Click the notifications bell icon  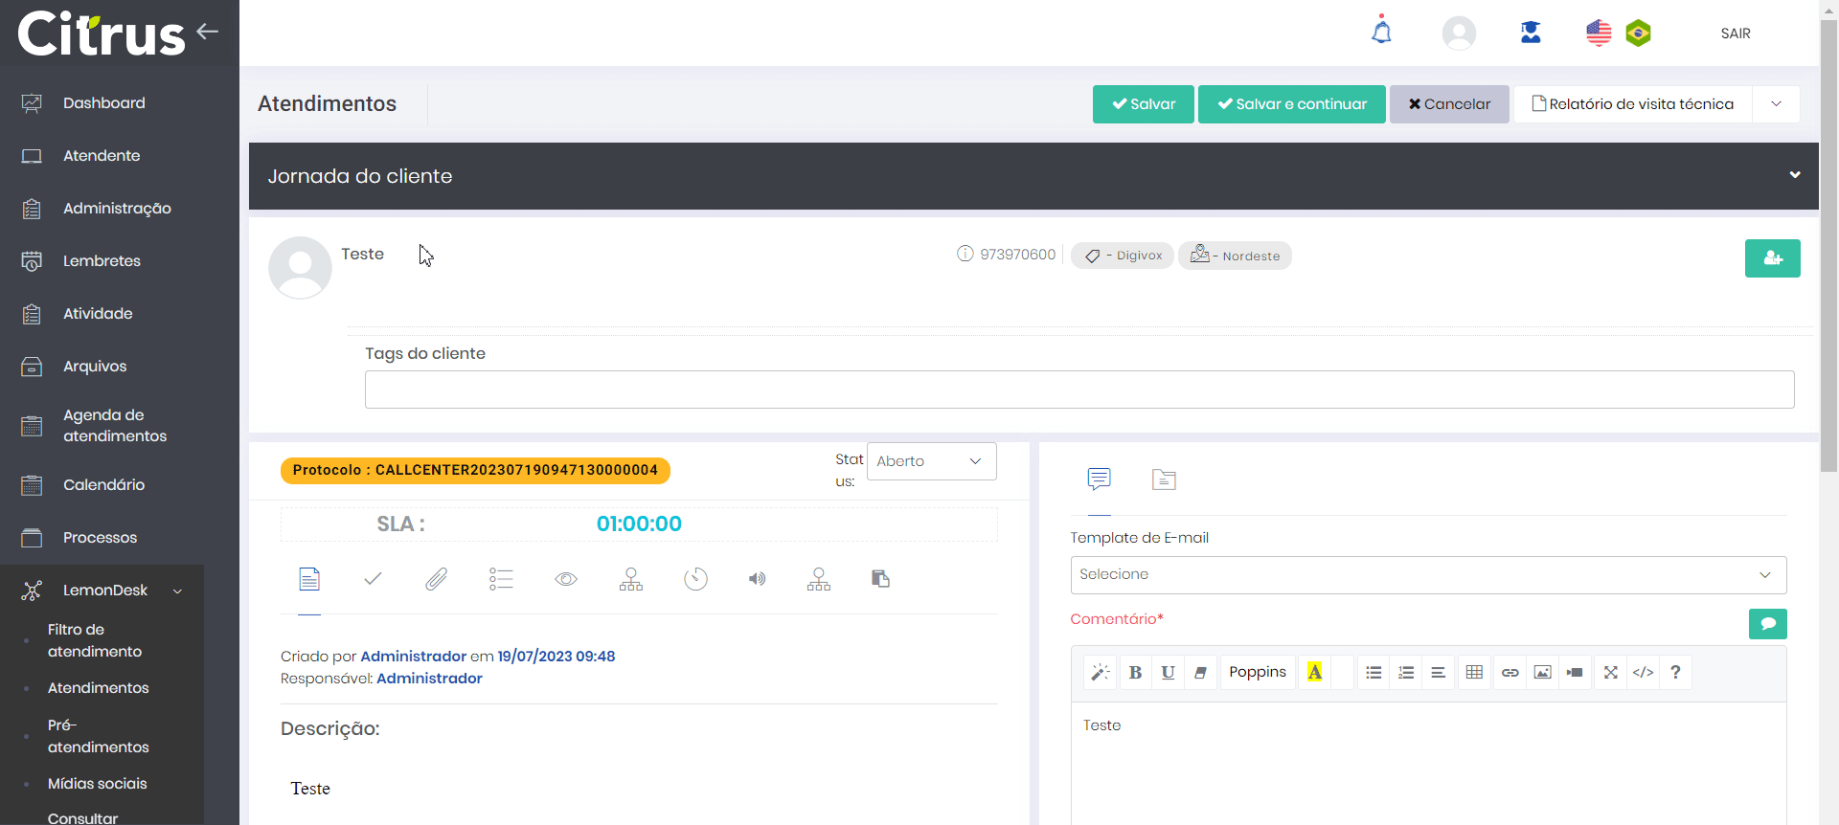click(1381, 33)
